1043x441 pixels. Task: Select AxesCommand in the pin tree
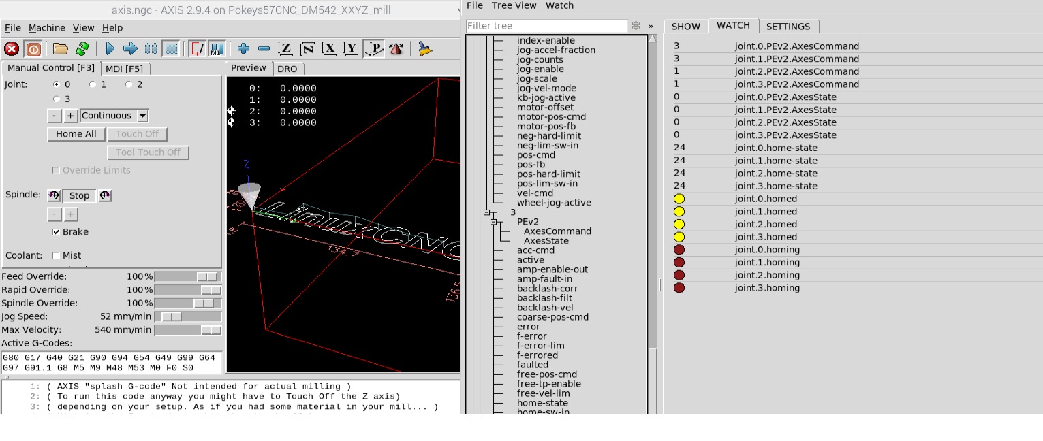click(557, 231)
